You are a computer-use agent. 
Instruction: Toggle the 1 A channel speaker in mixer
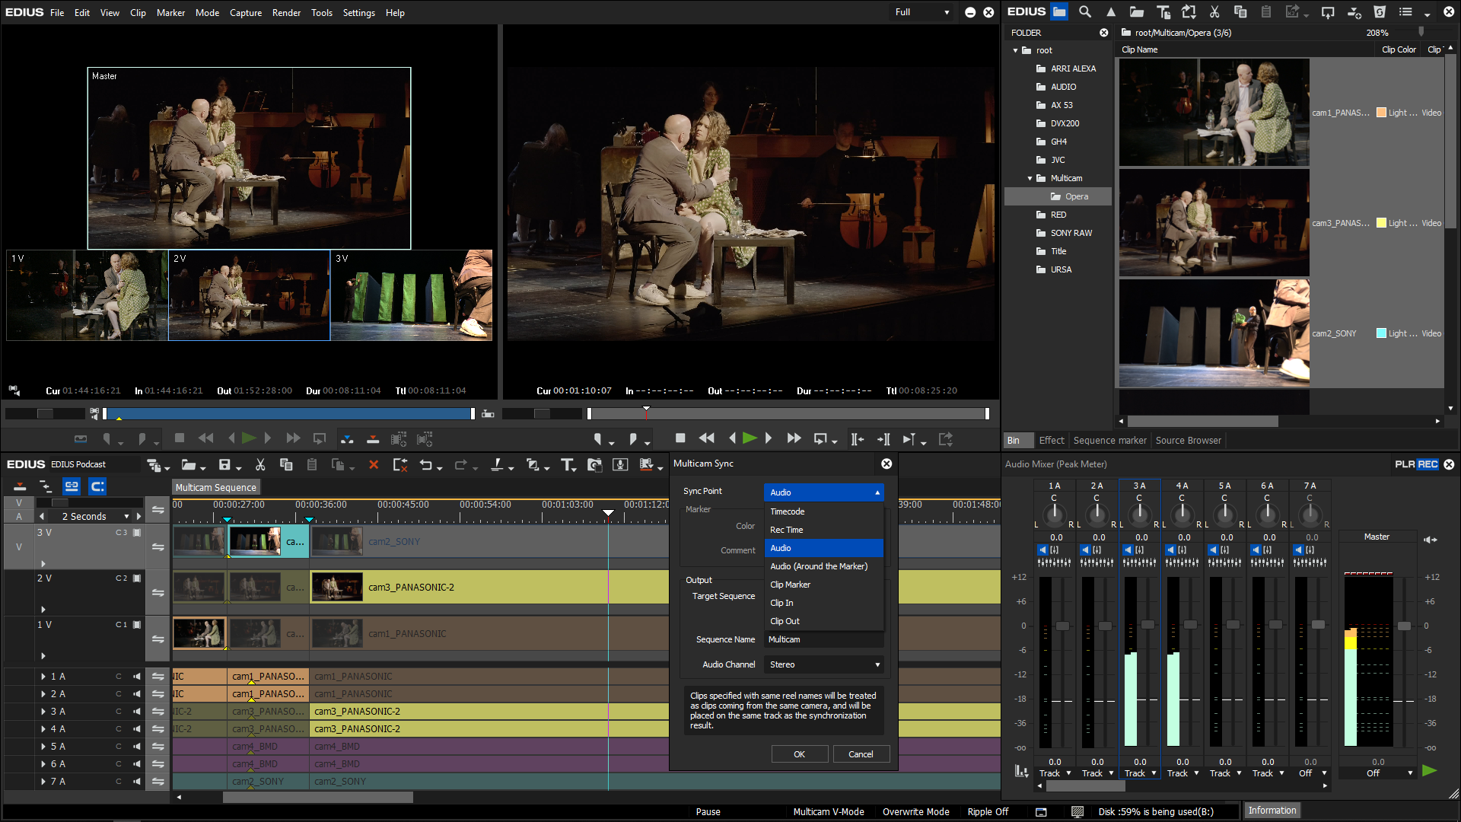(1042, 550)
